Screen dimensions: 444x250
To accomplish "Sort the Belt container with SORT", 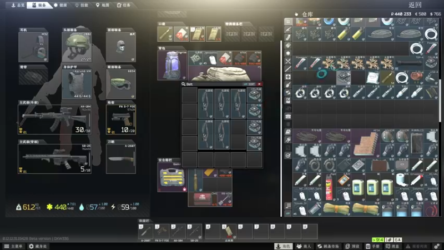I will (x=249, y=84).
